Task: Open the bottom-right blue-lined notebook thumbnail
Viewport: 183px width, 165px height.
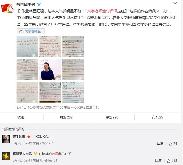Action: point(73,93)
